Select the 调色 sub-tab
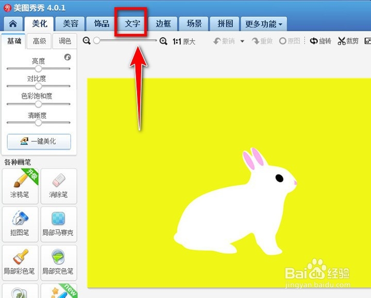This screenshot has height=298, width=371. (x=64, y=41)
